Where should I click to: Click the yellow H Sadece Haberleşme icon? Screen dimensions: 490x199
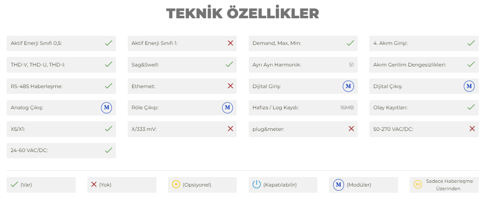pos(418,184)
